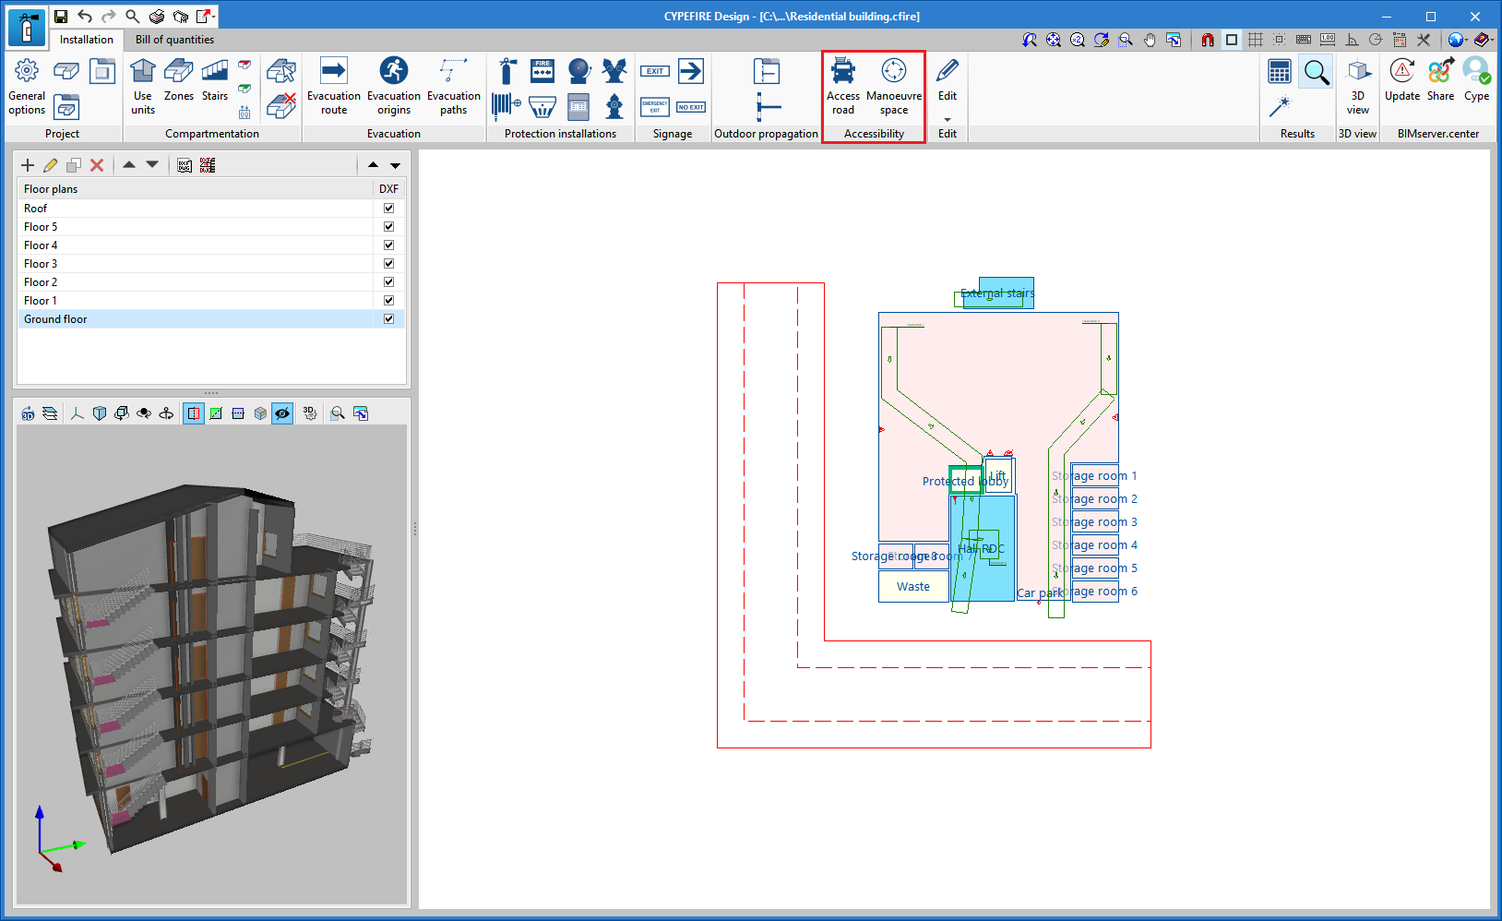
Task: Click the fire alarm bell icon
Action: click(578, 71)
